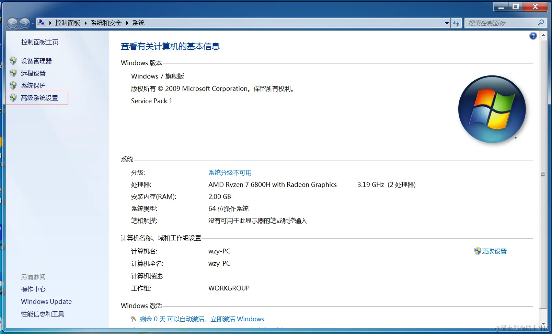Click the 查看有关计算机的基本信息 heading

[170, 46]
